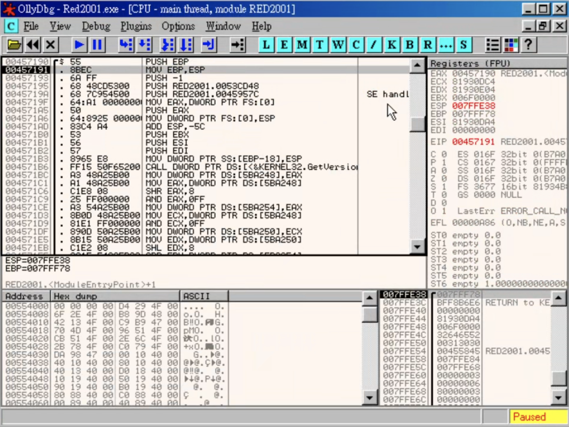Restart program with the rewind icon

32,45
